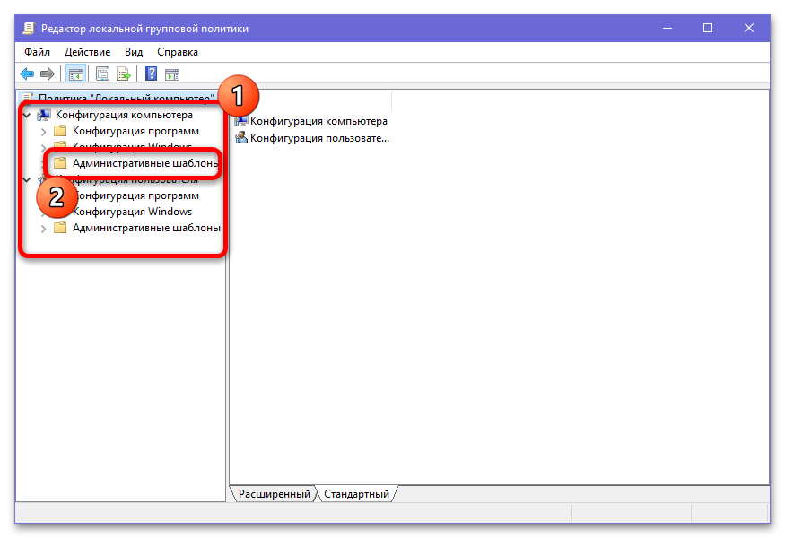This screenshot has width=785, height=538.
Task: Click the Конфигурация компьютера icon in the right pane
Action: coord(241,121)
